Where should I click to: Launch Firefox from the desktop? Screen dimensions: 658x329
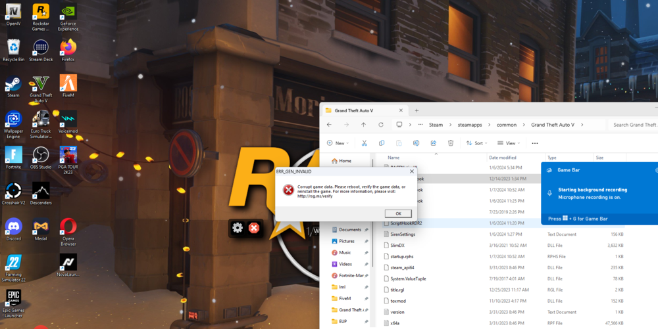68,51
